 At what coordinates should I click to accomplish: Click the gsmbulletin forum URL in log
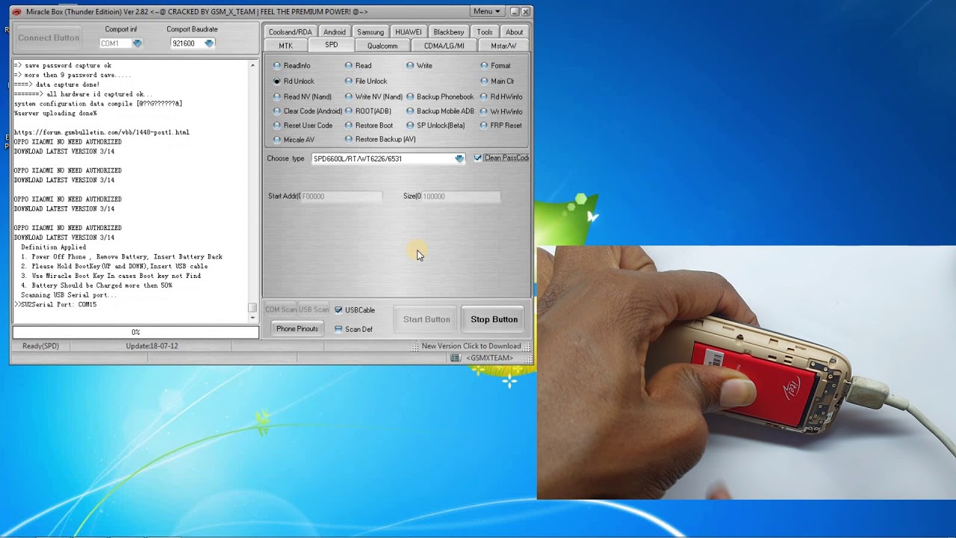pyautogui.click(x=102, y=132)
